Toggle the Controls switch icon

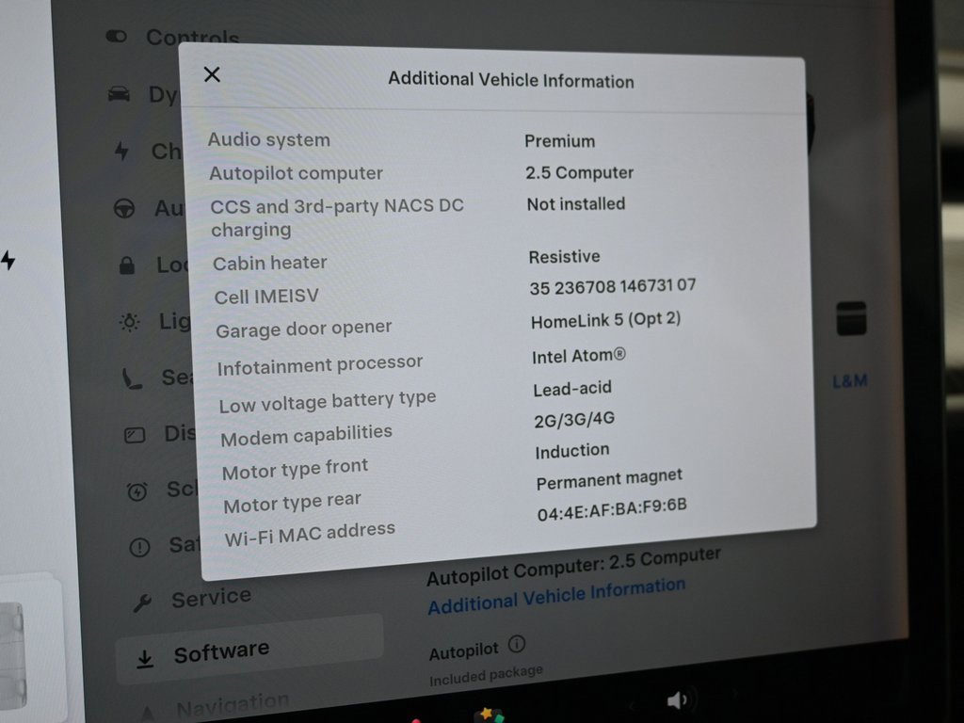tap(115, 35)
